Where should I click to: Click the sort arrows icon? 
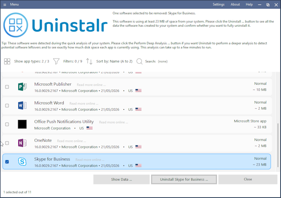(89, 61)
